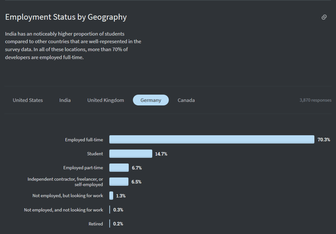Open the United Kingdom tab
The image size is (336, 234).
pos(105,100)
